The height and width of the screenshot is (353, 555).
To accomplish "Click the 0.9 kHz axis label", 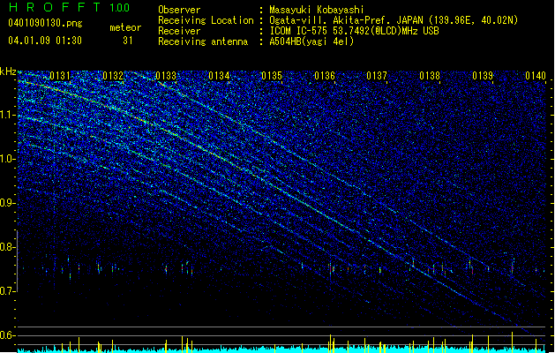I will pos(8,203).
